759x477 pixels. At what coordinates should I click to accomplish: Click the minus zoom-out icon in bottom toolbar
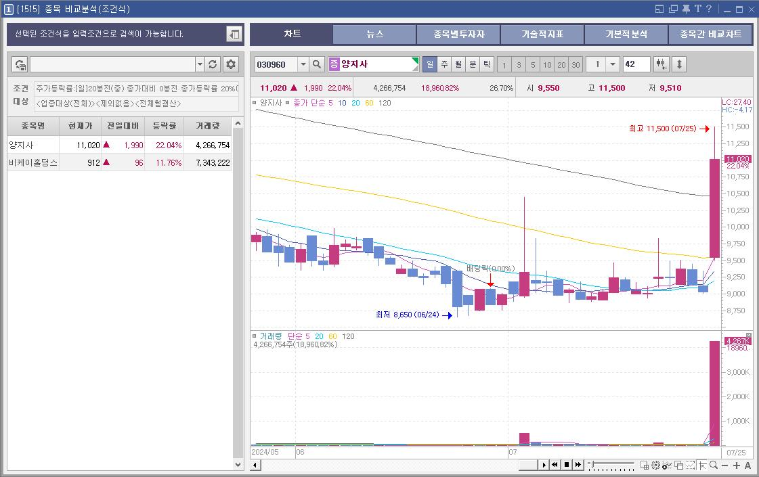tap(724, 465)
